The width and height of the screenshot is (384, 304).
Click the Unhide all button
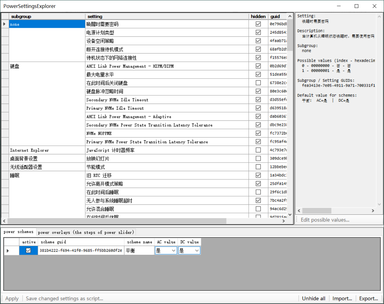tap(313, 299)
